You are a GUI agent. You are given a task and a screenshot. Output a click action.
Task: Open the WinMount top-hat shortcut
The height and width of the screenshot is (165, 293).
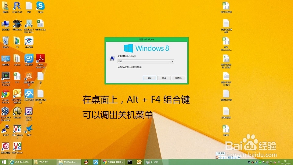tap(17, 25)
